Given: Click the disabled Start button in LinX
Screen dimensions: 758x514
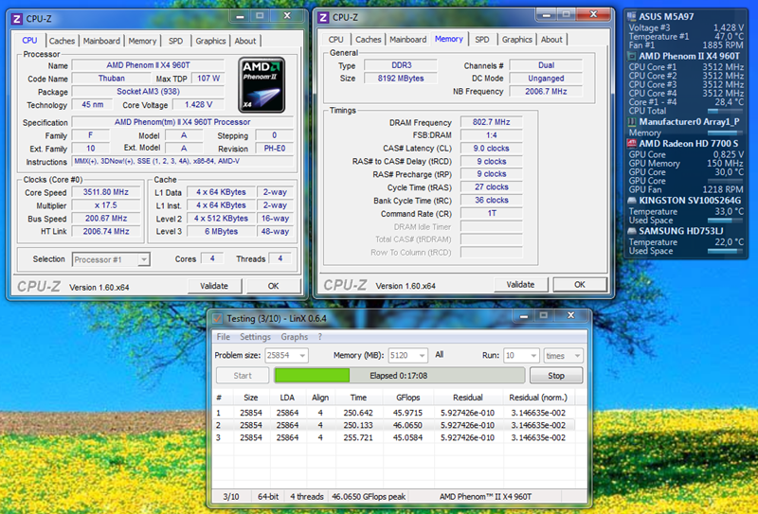Looking at the screenshot, I should (243, 376).
